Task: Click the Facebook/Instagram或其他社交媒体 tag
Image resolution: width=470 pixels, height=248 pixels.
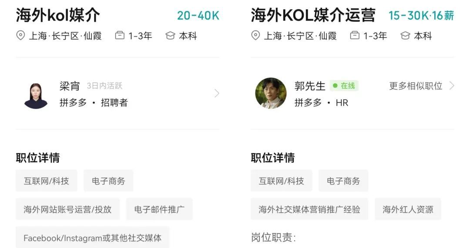Action: click(x=92, y=238)
